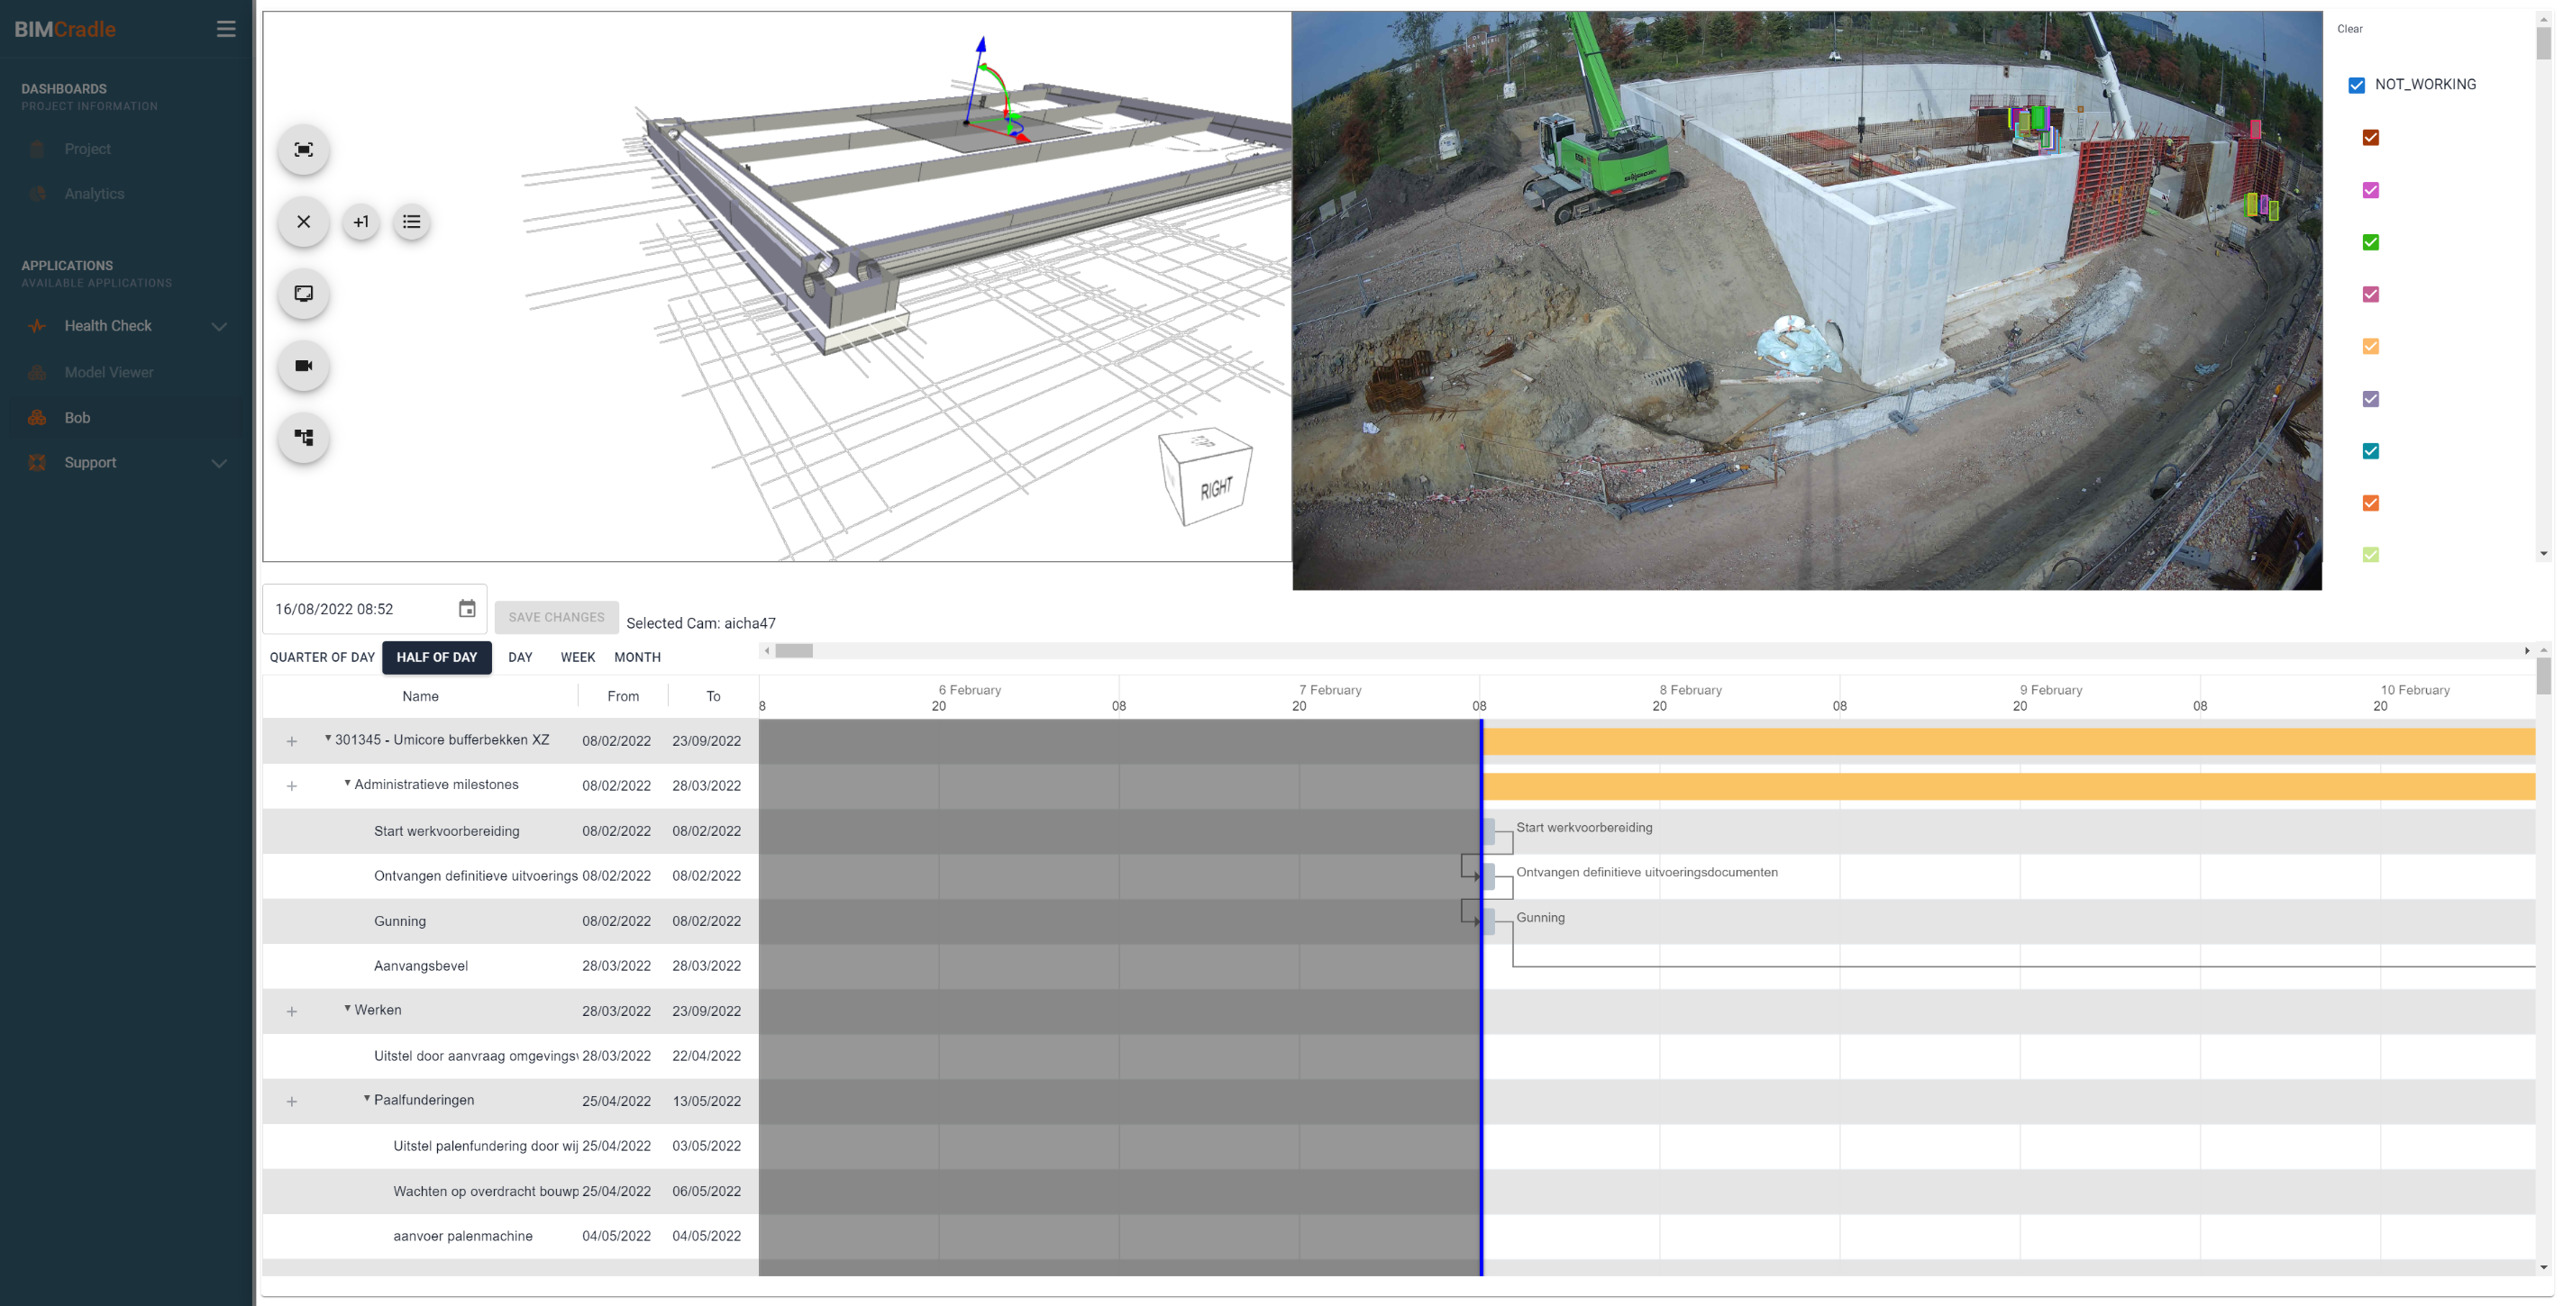The width and height of the screenshot is (2563, 1306).
Task: Open the model layers list icon in the viewer
Action: [x=411, y=222]
